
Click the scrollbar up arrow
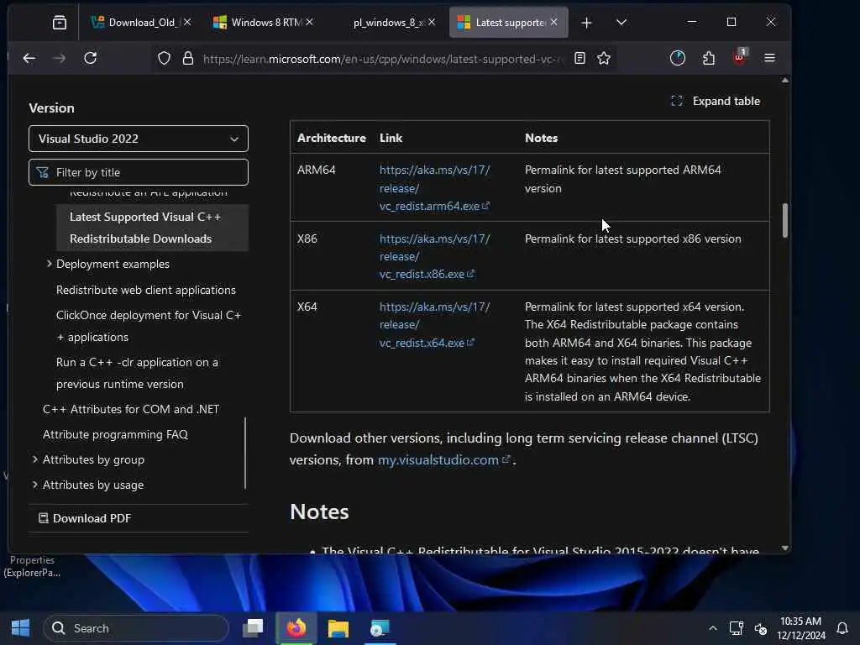click(785, 80)
